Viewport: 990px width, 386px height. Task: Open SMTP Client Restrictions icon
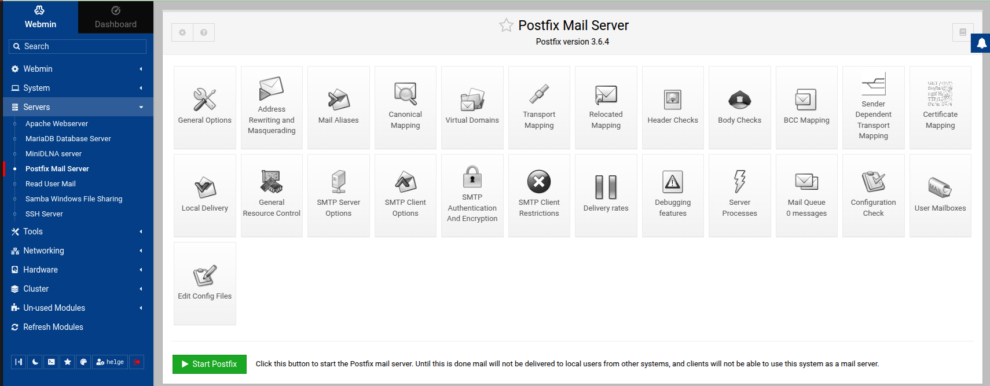click(x=539, y=195)
